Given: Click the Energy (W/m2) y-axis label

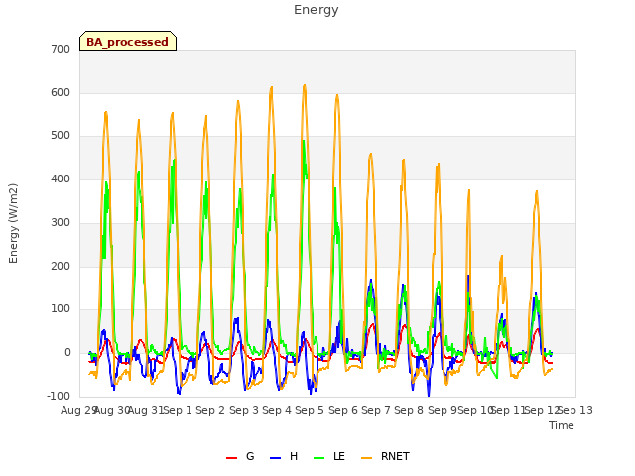Looking at the screenshot, I should pyautogui.click(x=13, y=223).
